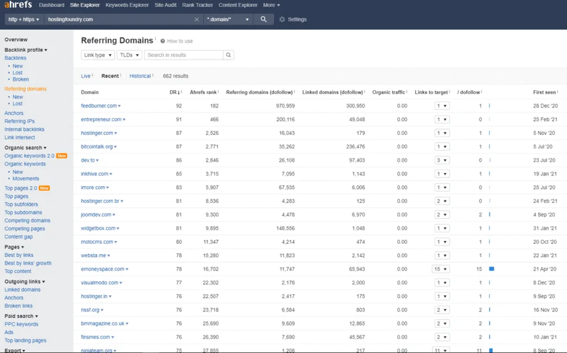Open Link intersect in sidebar
Viewport: 567px width, 353px height.
pyautogui.click(x=19, y=137)
